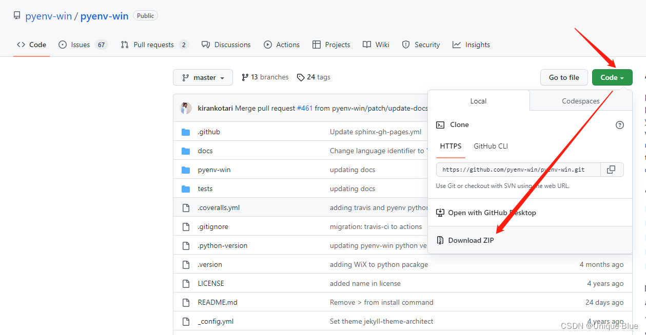
Task: Open the Pull requests tab
Action: click(154, 45)
